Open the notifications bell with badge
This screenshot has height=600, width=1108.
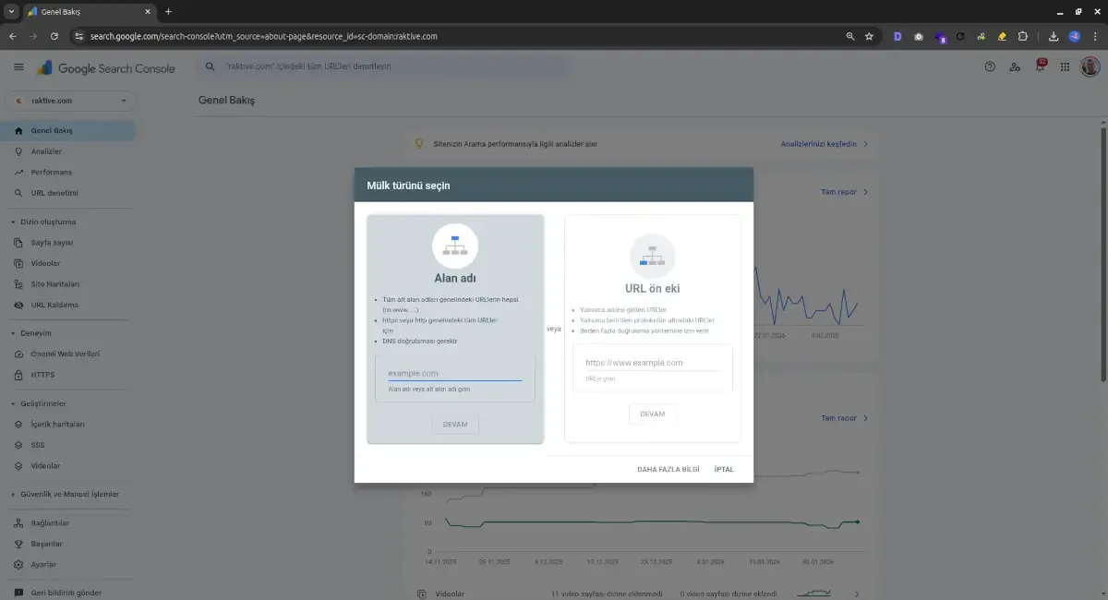1039,66
